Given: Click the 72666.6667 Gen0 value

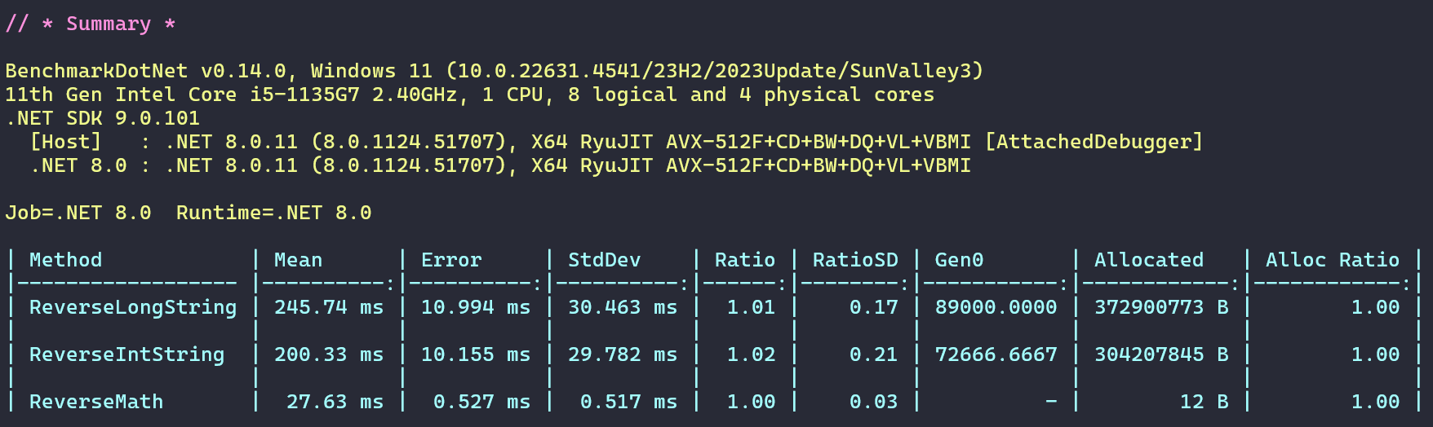Looking at the screenshot, I should [x=996, y=354].
